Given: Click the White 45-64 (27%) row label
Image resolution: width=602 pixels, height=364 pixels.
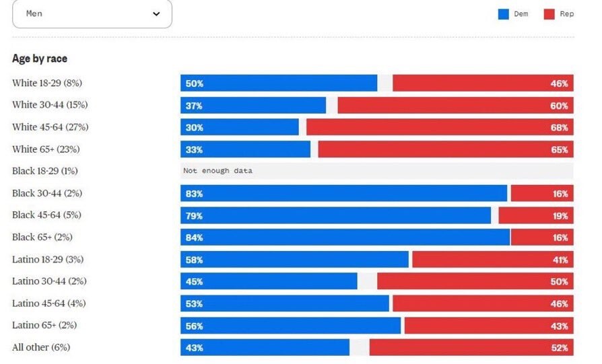Looking at the screenshot, I should click(x=51, y=127).
